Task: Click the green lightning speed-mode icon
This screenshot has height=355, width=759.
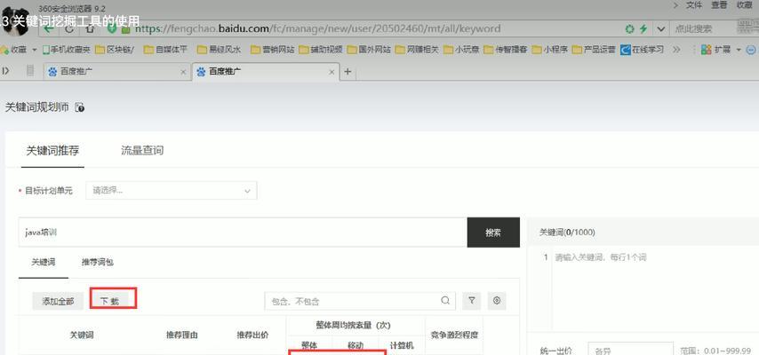Action: (x=643, y=29)
